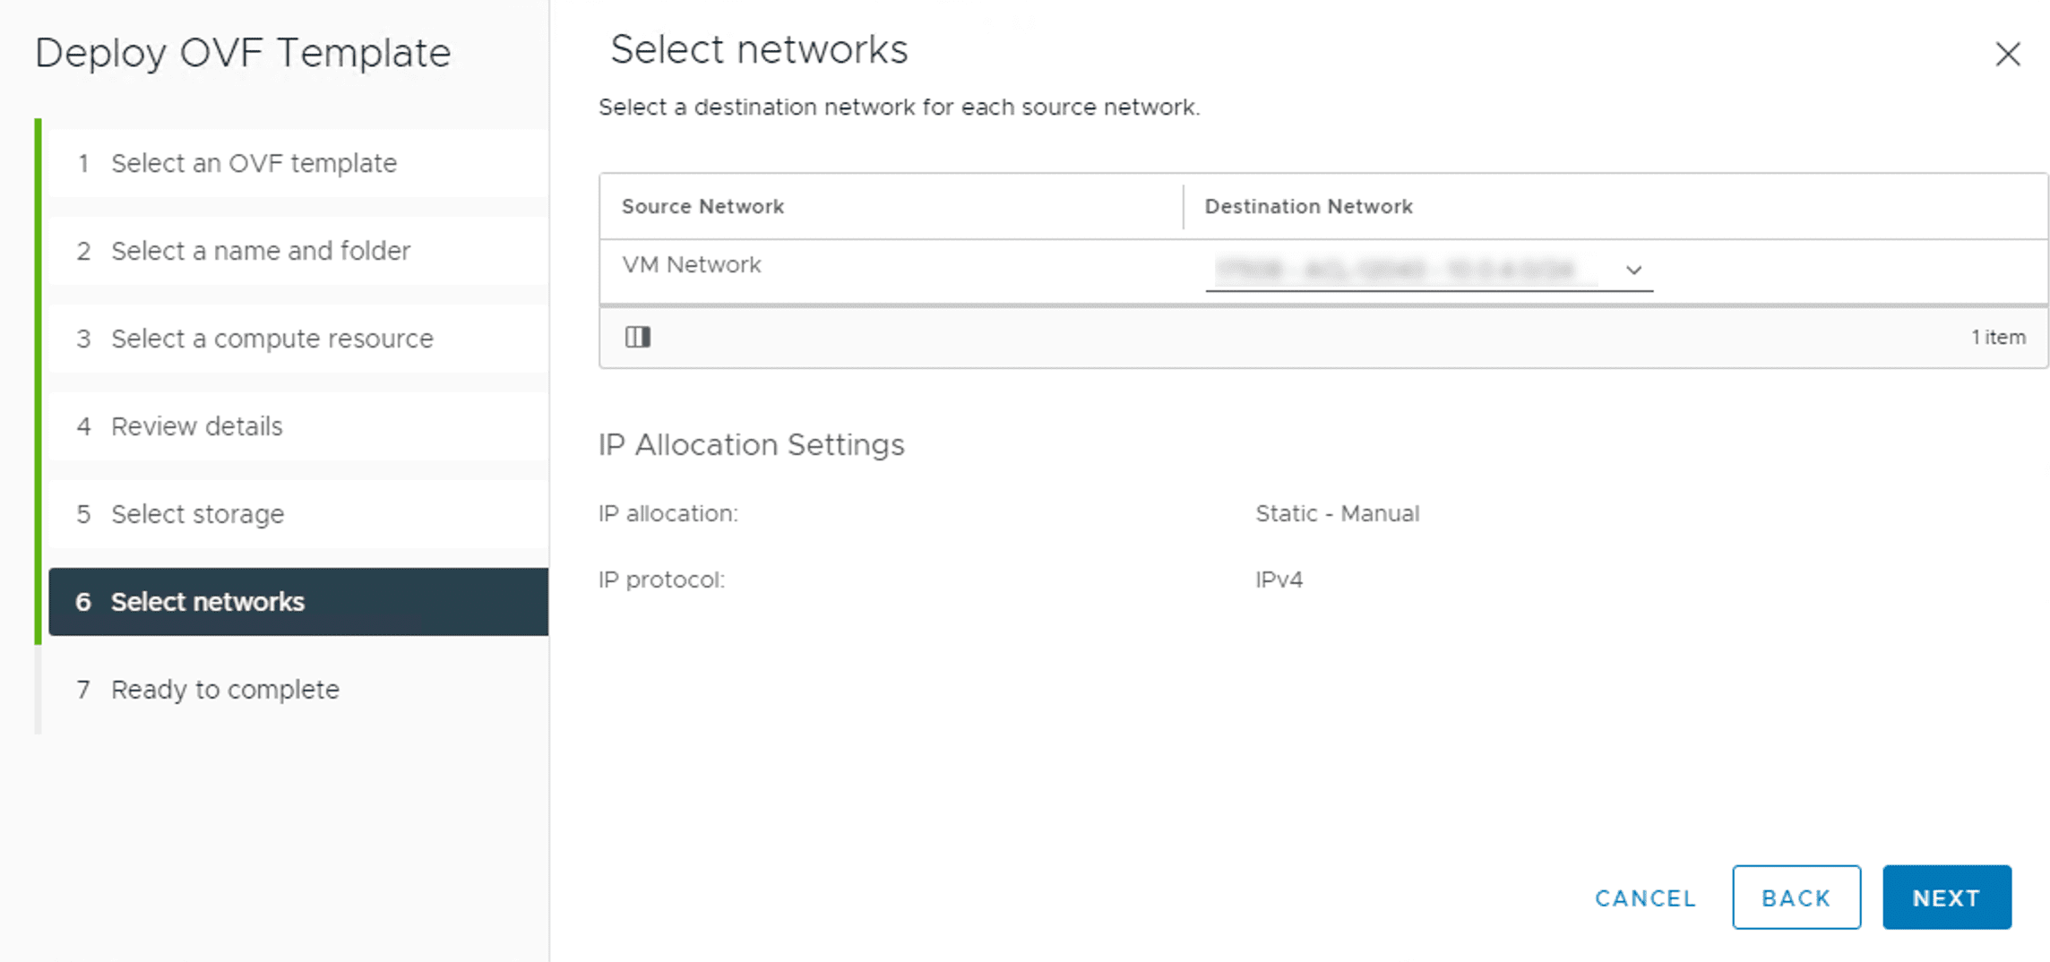Go to step 7 Ready to complete
This screenshot has height=962, width=2050.
pos(225,690)
